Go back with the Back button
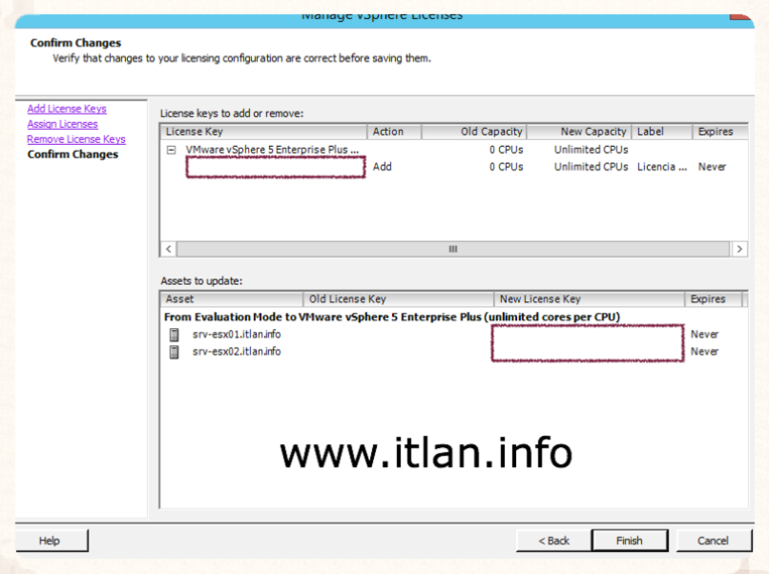 (x=553, y=541)
